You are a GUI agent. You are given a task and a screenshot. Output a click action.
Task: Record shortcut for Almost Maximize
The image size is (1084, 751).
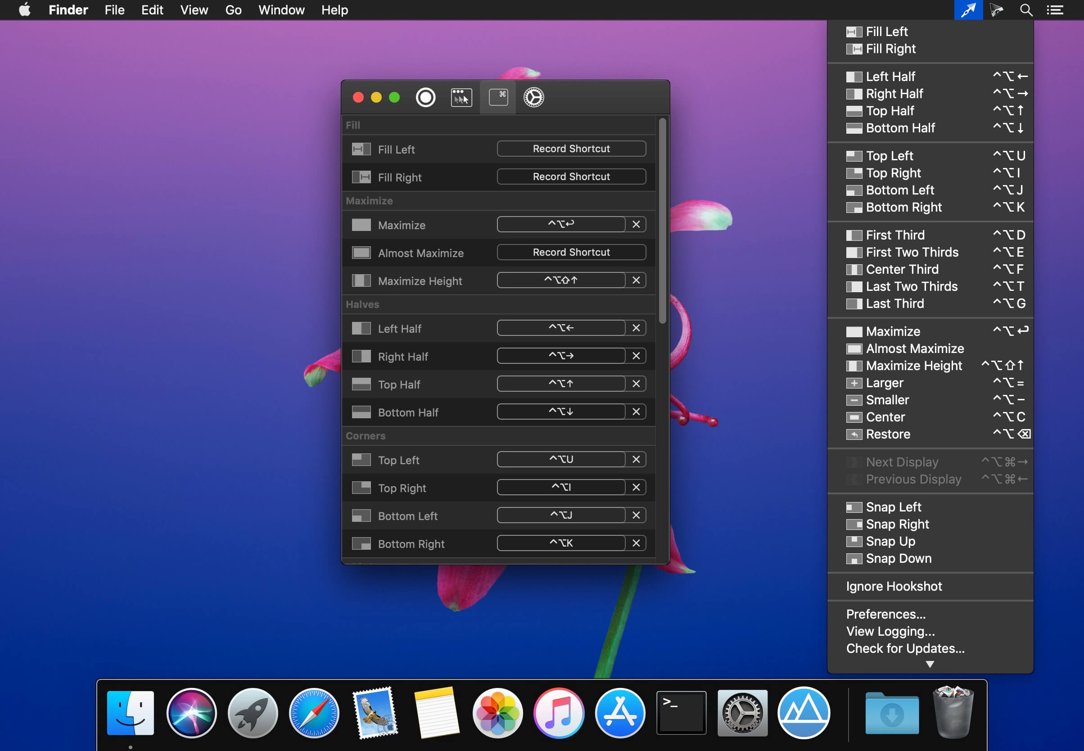coord(571,252)
